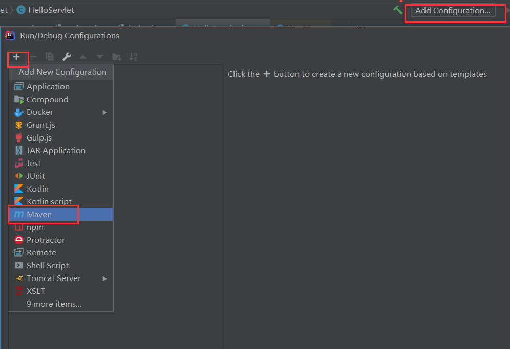Choose Tomcat Server configuration
This screenshot has width=510, height=349.
click(61, 278)
